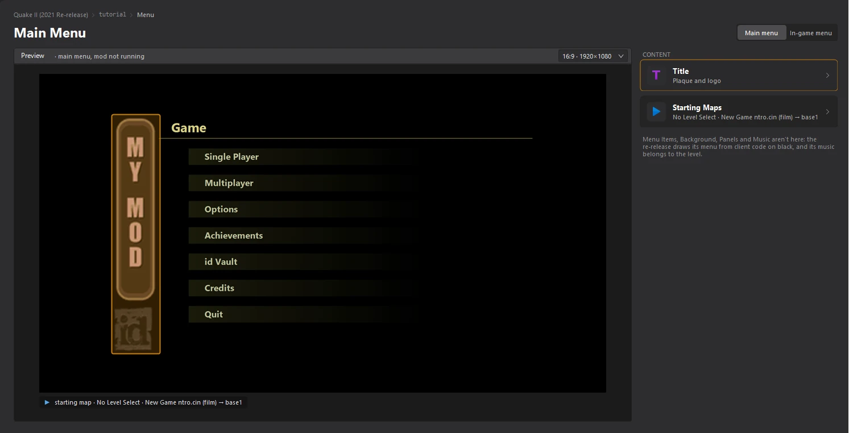Viewport: 849px width, 433px height.
Task: Open the 16:9 · 1920×1080 resolution dropdown
Action: tap(593, 56)
